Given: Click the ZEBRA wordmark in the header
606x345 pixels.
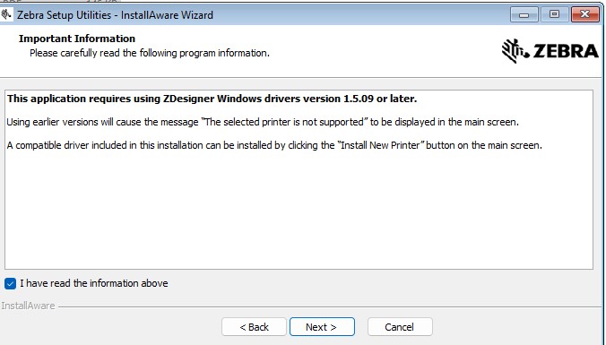Looking at the screenshot, I should click(566, 51).
